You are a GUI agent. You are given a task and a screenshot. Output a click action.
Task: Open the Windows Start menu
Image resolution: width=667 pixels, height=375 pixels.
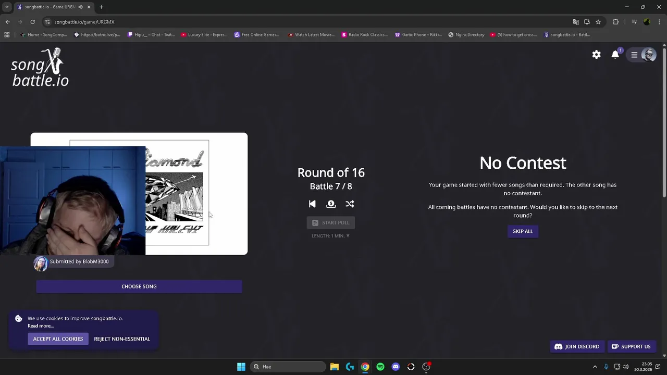(241, 367)
